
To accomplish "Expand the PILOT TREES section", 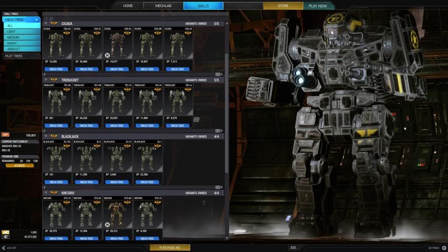I will (x=21, y=56).
